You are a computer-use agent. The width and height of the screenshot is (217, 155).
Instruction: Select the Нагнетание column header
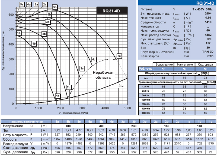[x=185, y=64]
